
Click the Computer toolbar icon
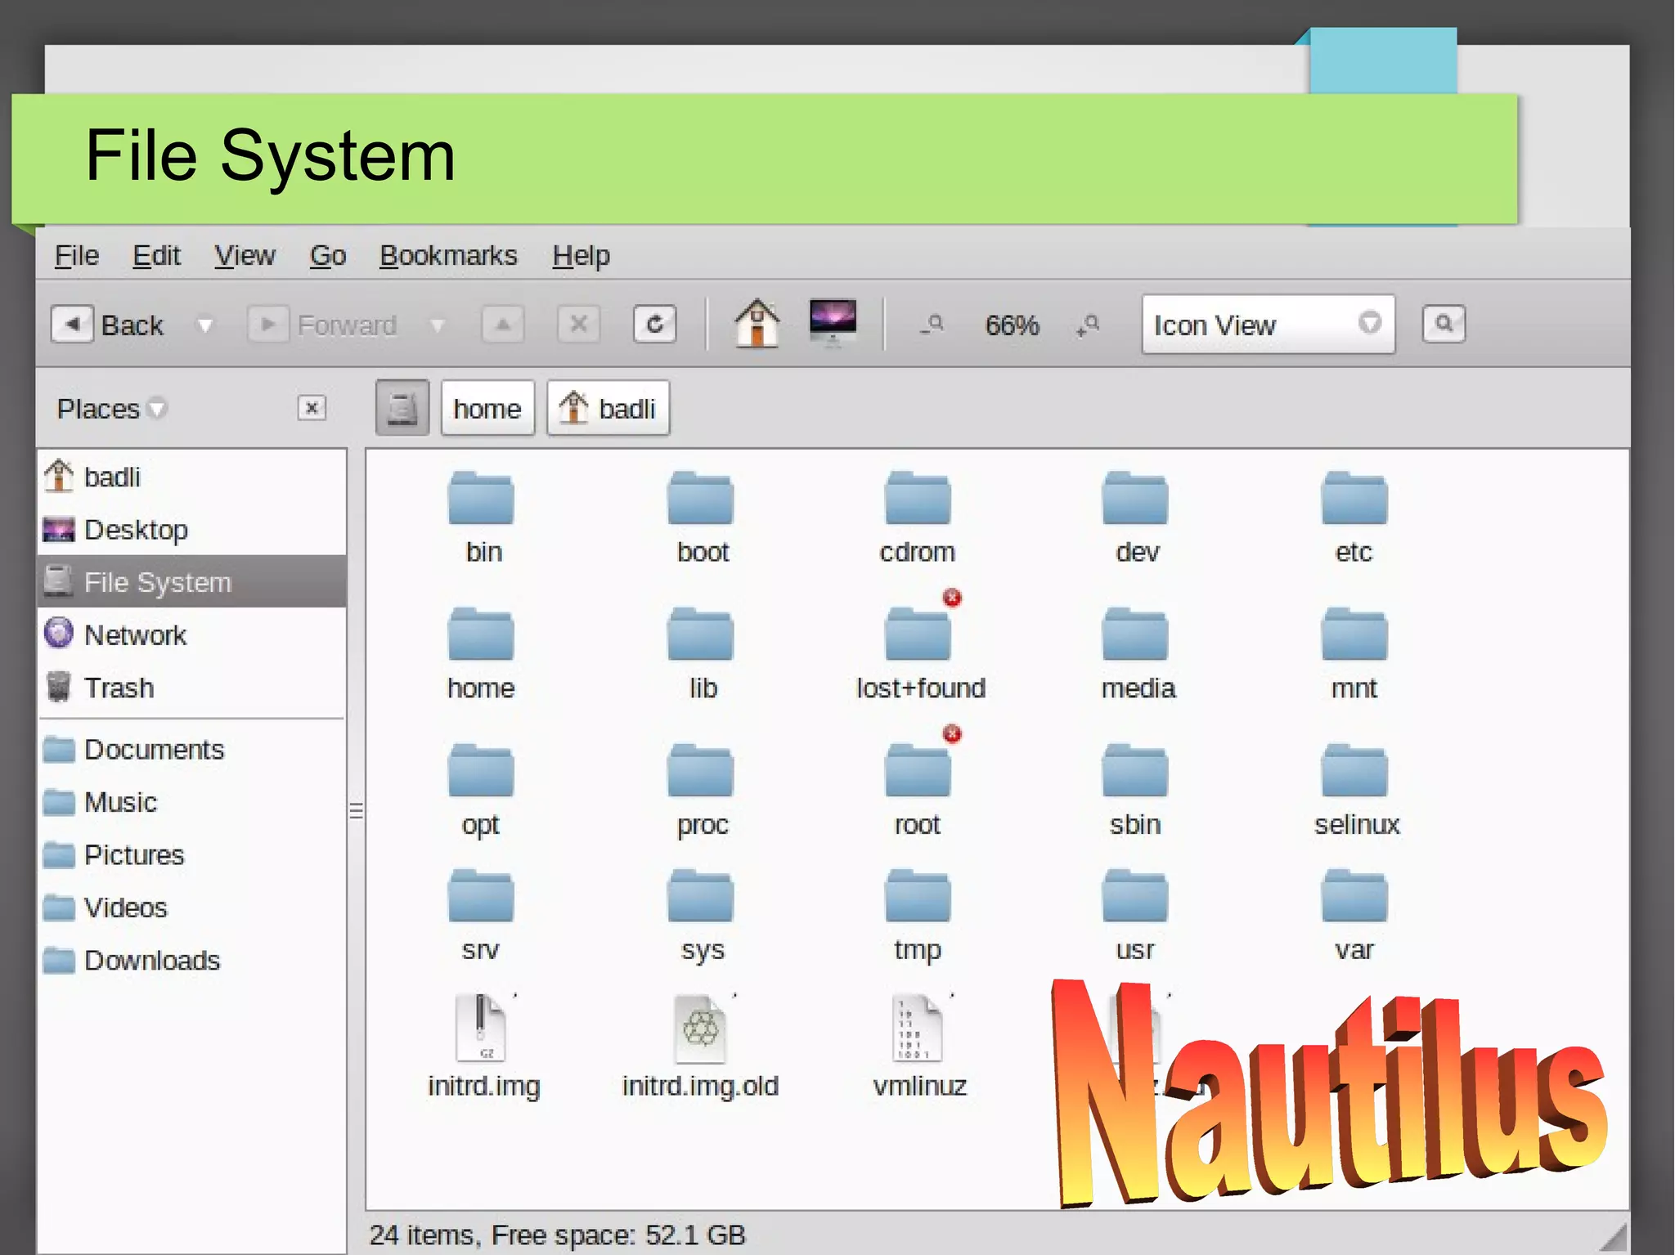click(833, 324)
